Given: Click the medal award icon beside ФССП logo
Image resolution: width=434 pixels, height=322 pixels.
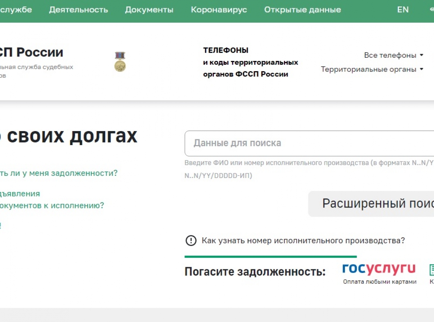Looking at the screenshot, I should [120, 61].
